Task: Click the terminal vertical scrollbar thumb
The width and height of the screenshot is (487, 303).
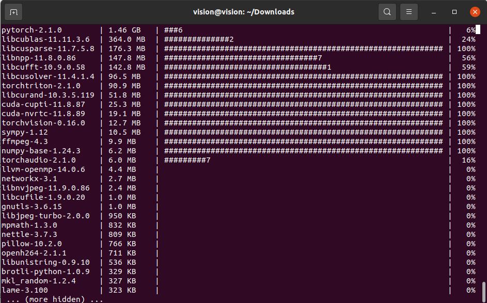Action: (484, 292)
